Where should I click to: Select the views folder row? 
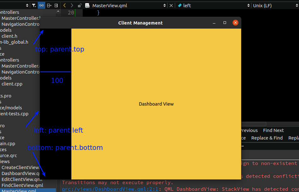pos(5,162)
